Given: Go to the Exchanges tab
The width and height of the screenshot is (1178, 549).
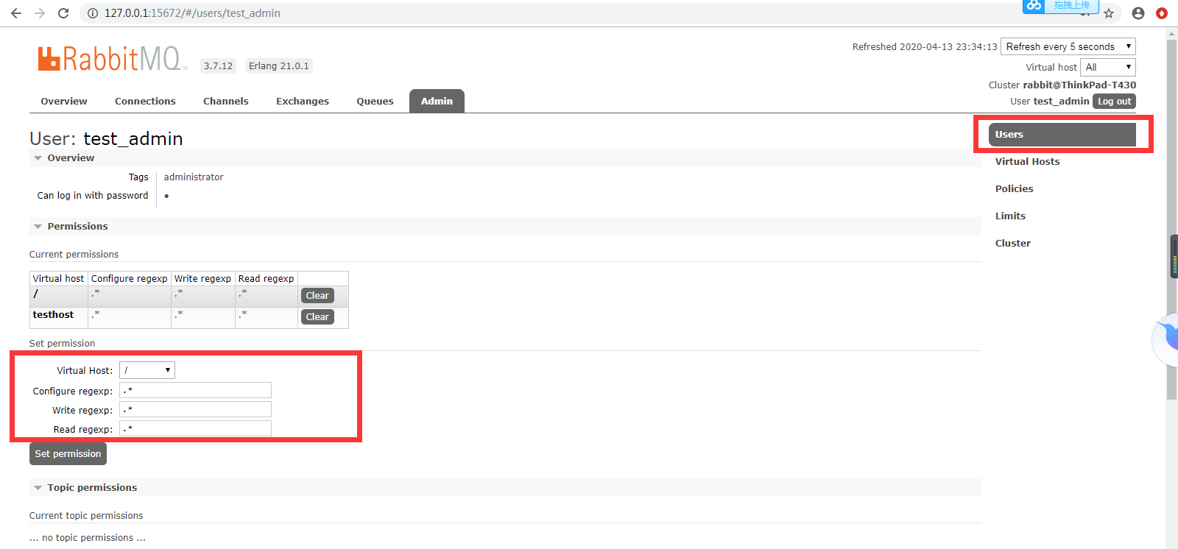Looking at the screenshot, I should tap(303, 102).
